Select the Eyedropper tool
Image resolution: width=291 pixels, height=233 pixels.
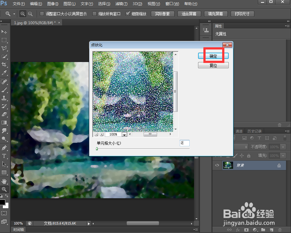pyautogui.click(x=4, y=73)
